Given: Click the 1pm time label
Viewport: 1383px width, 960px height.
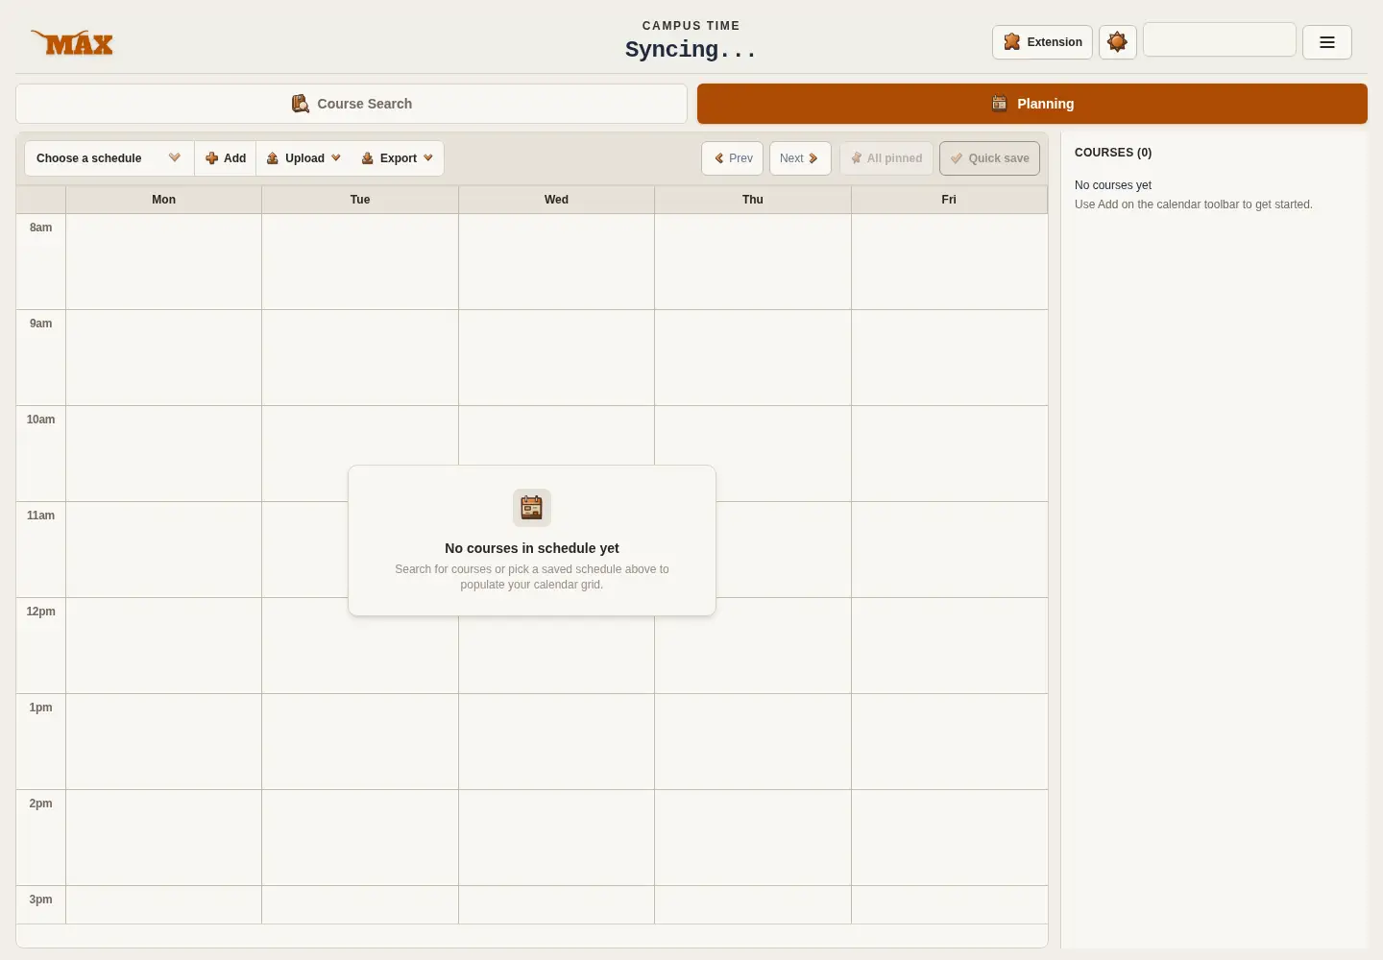Looking at the screenshot, I should tap(41, 708).
